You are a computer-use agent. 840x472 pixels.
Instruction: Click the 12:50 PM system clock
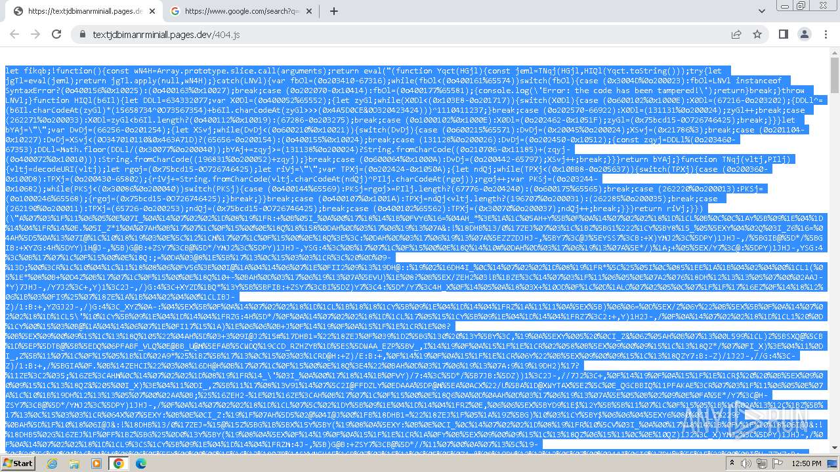click(806, 463)
